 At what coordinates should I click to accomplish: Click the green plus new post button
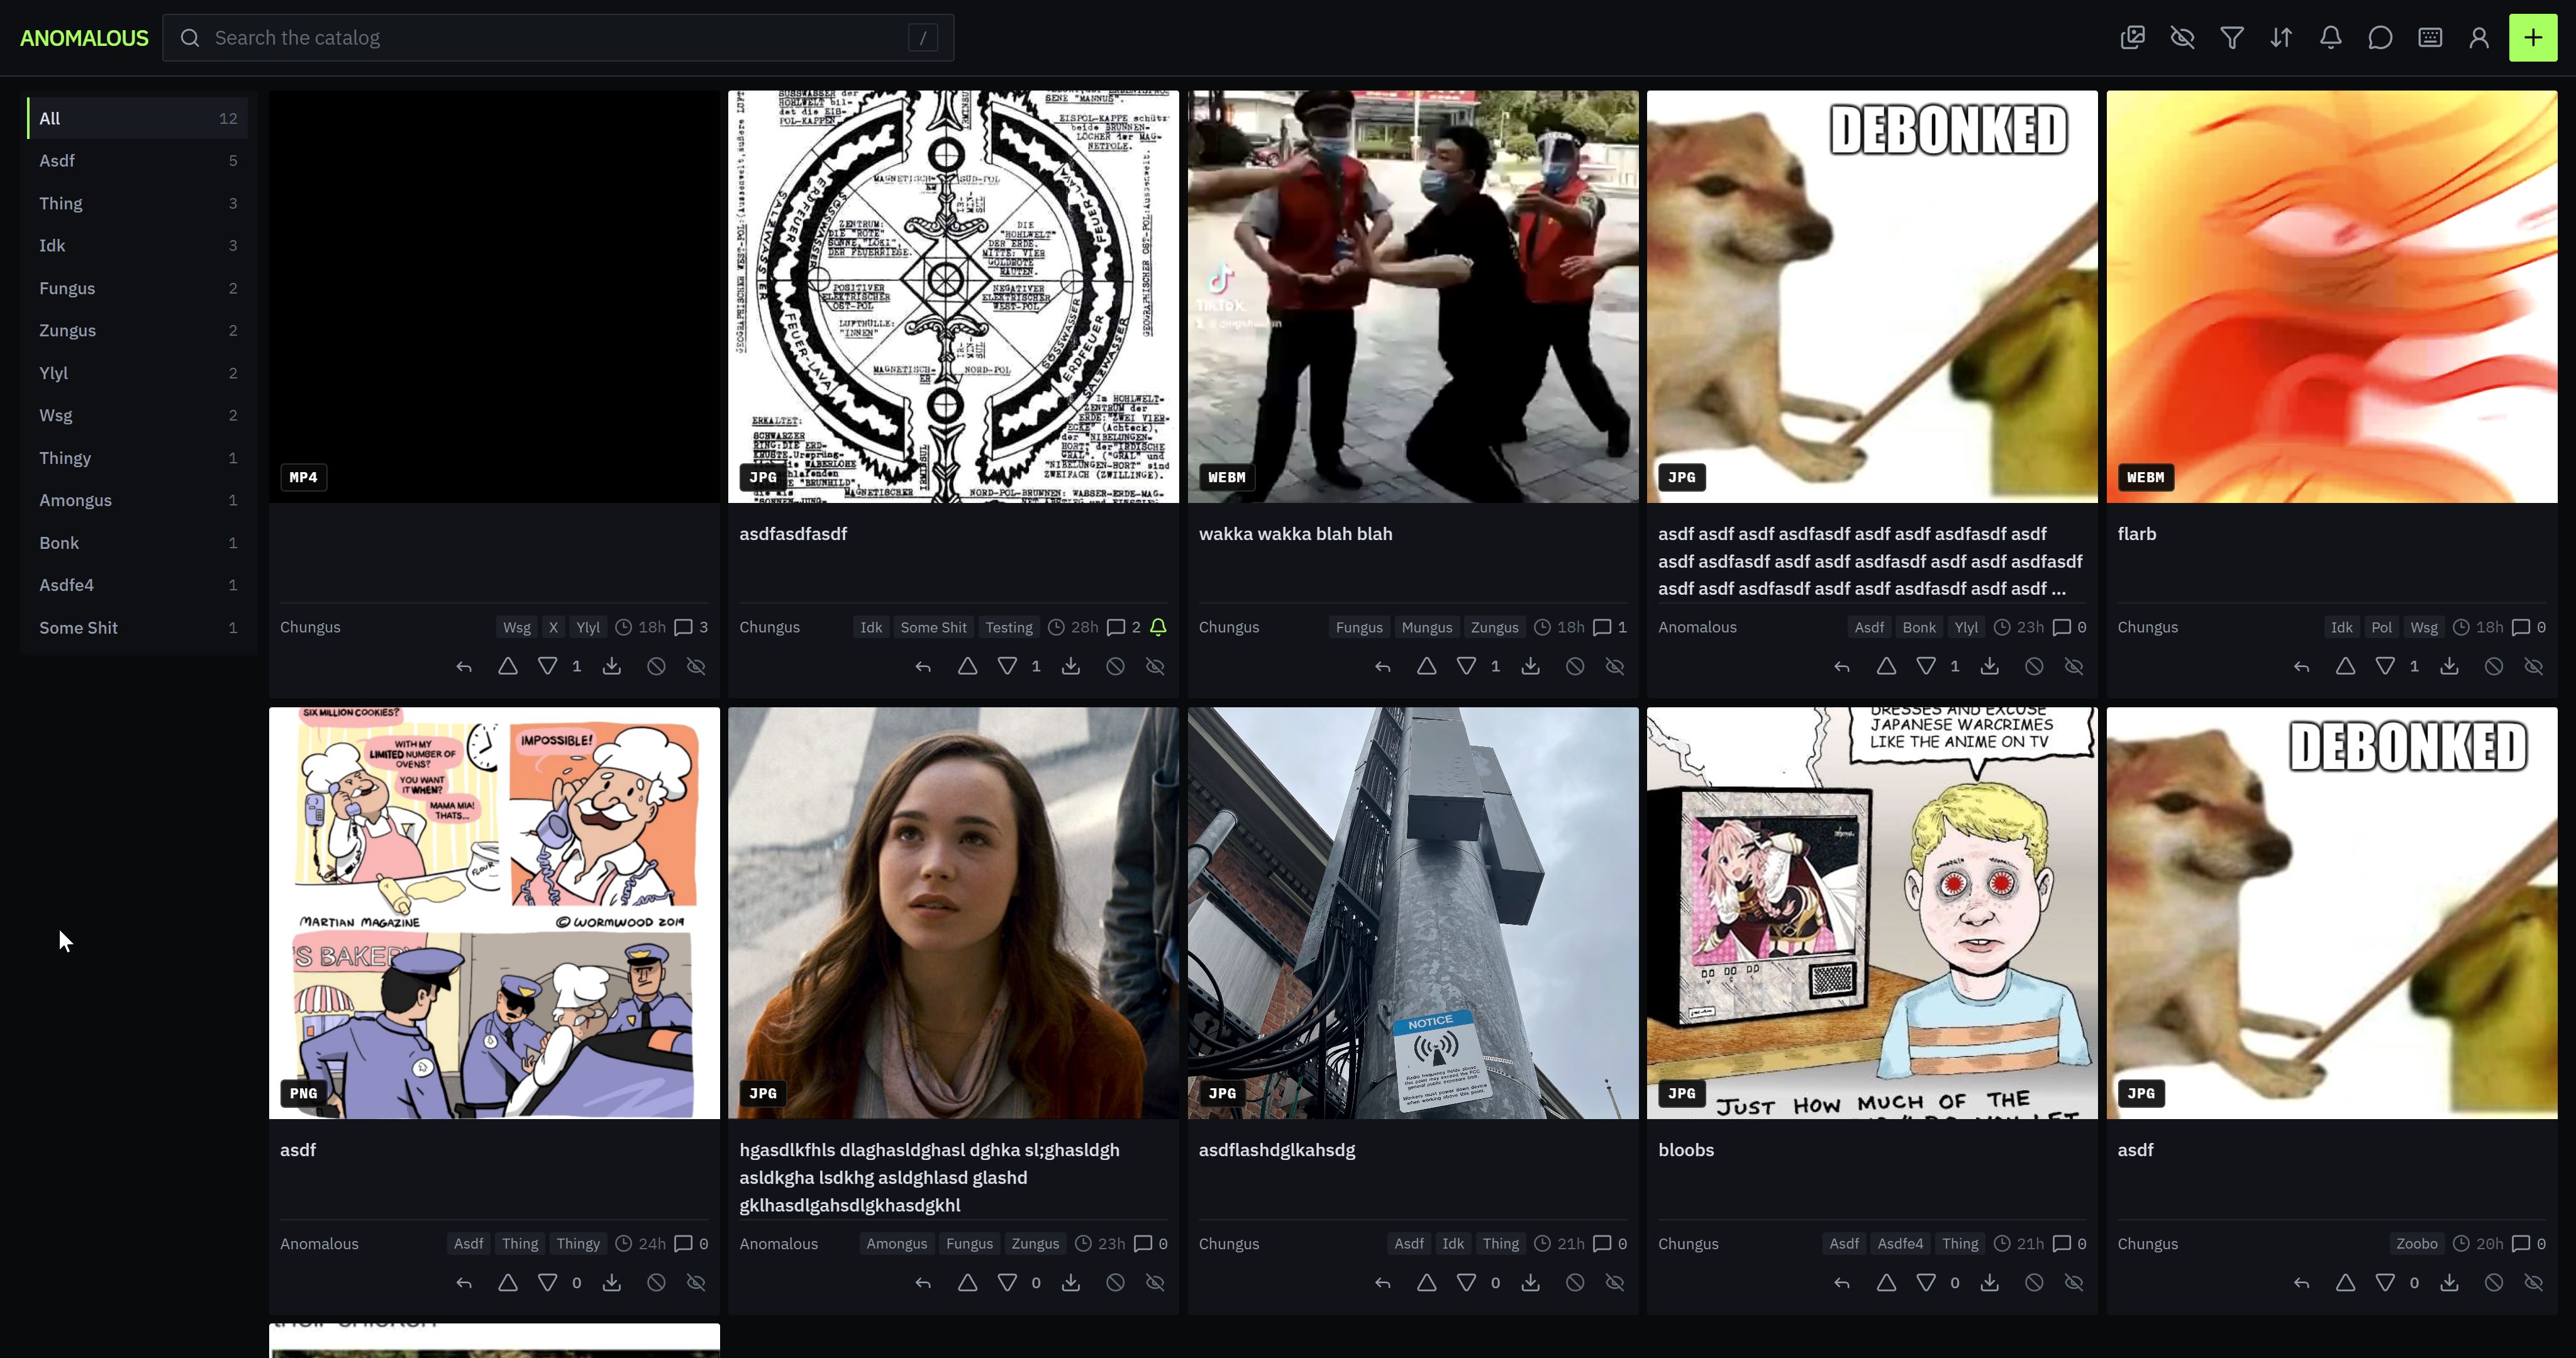pyautogui.click(x=2533, y=38)
